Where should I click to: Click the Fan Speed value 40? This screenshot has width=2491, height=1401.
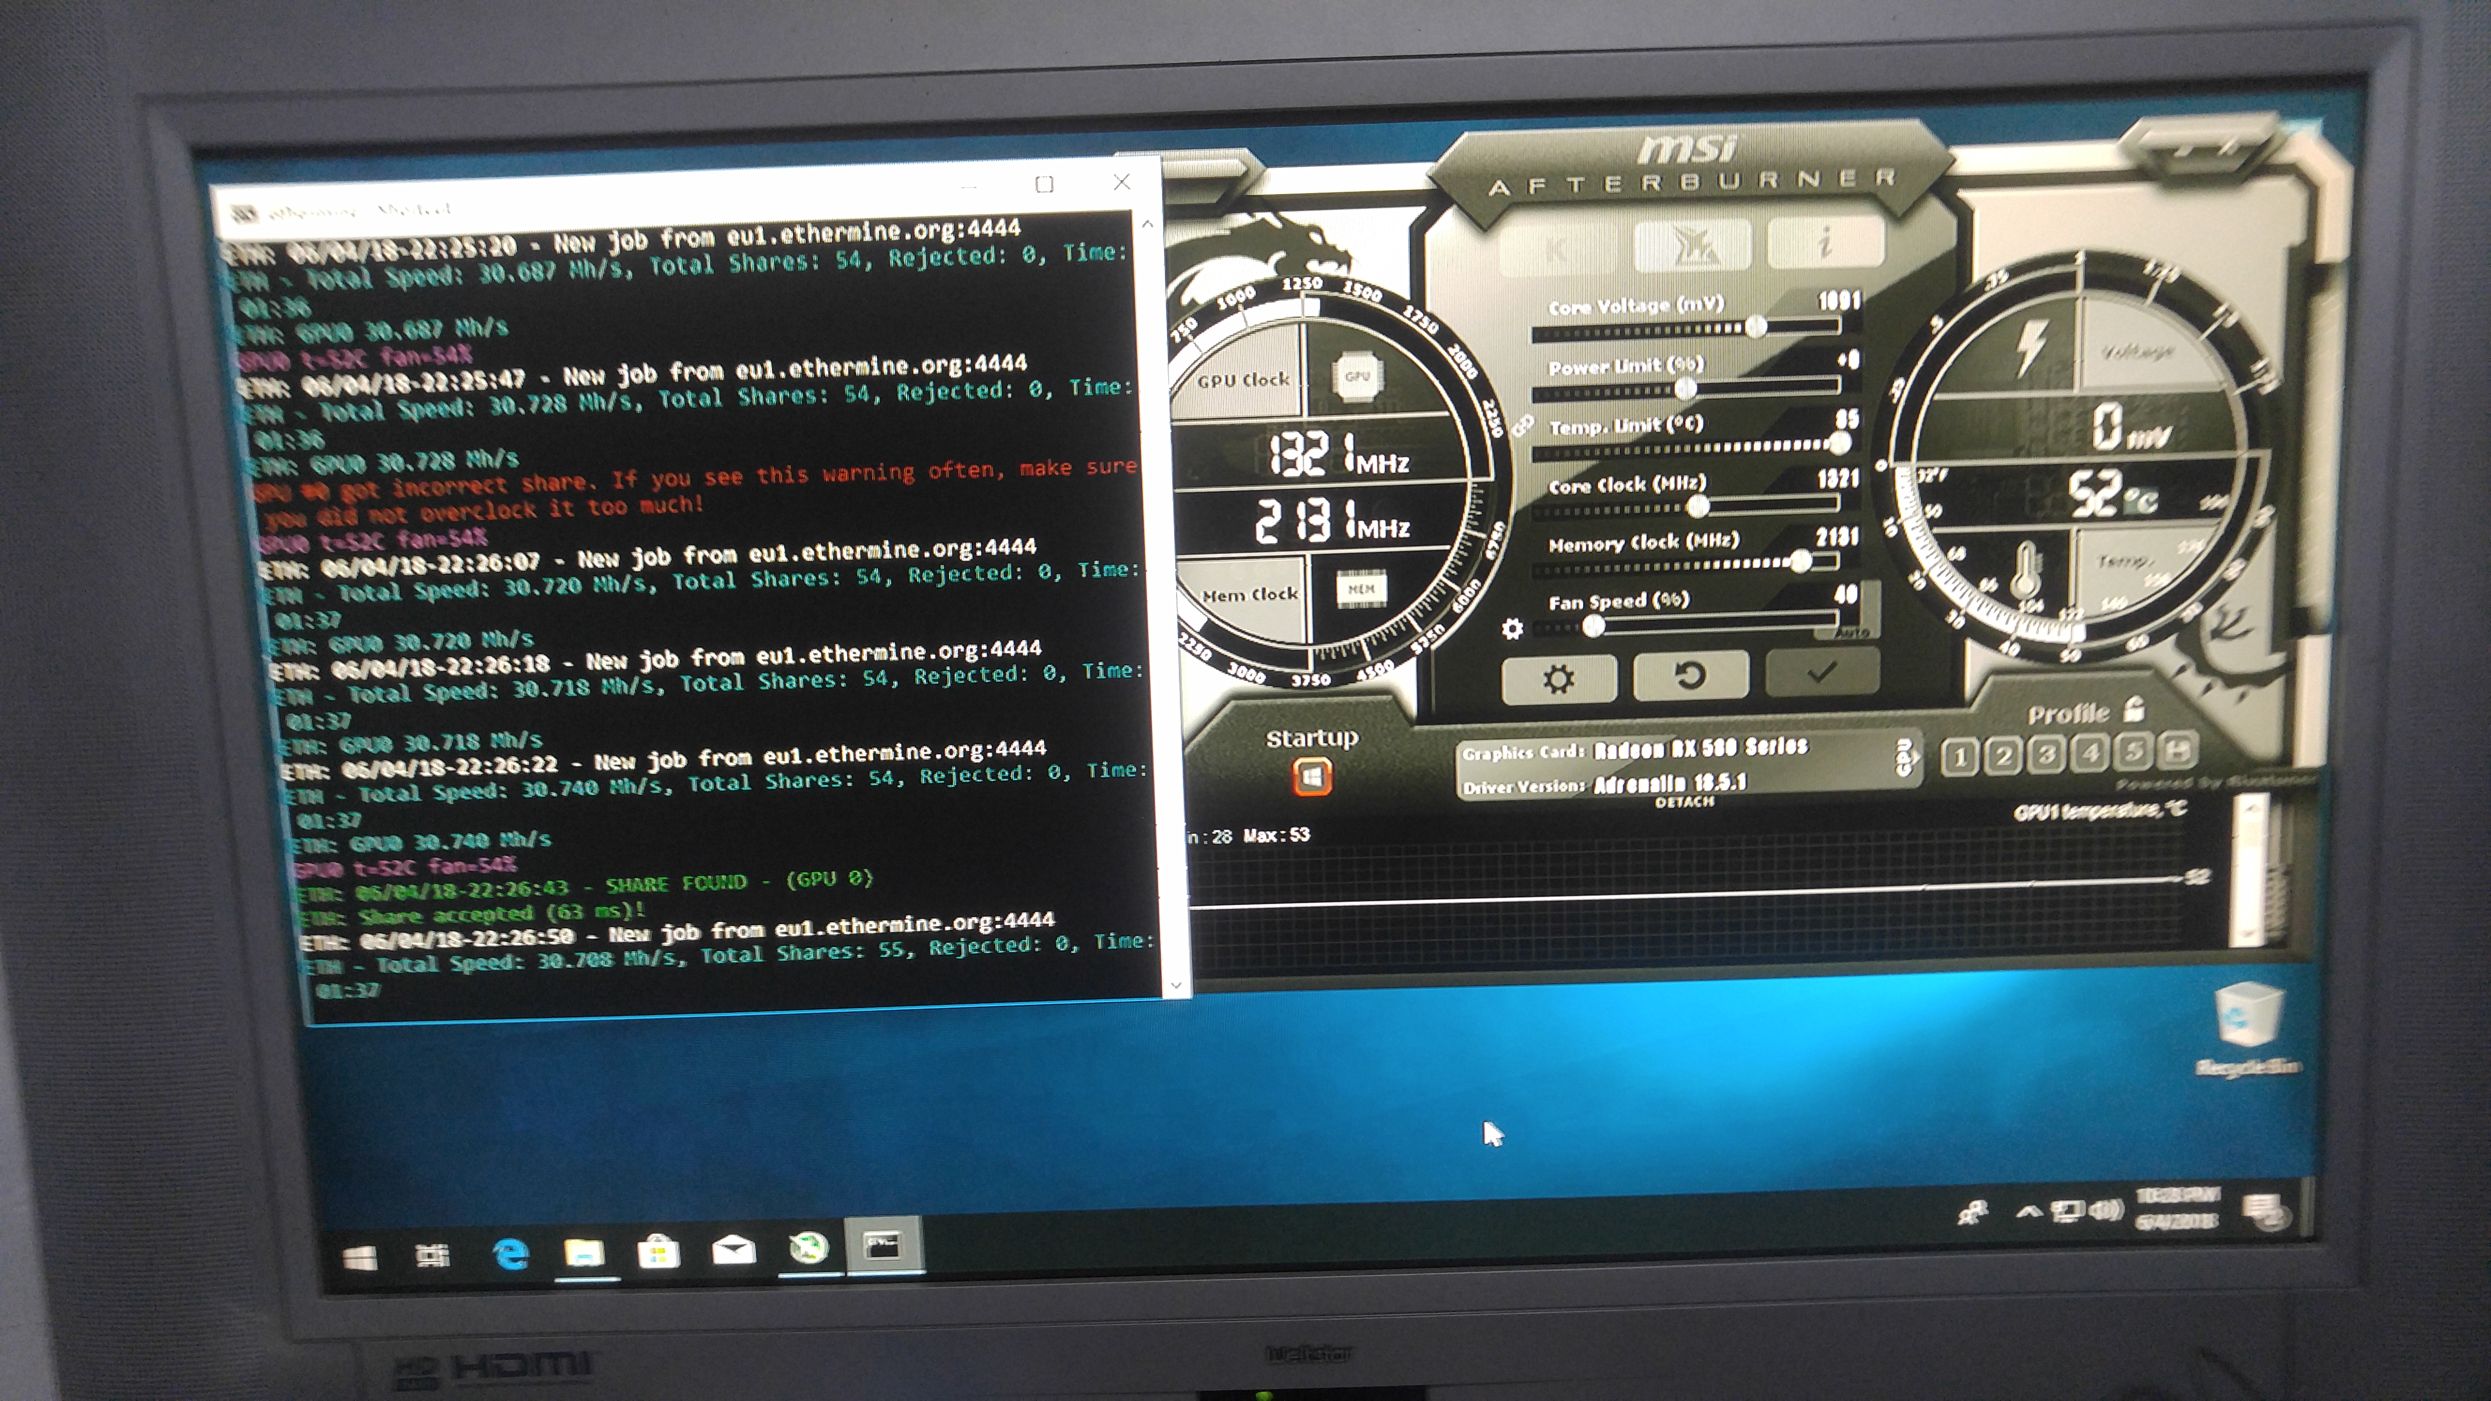(x=1846, y=595)
